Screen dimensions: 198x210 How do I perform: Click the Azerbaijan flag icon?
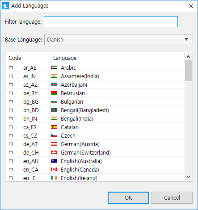click(x=54, y=84)
